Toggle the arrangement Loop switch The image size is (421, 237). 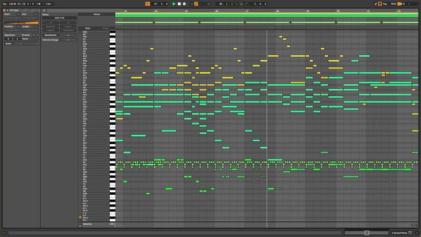click(241, 4)
